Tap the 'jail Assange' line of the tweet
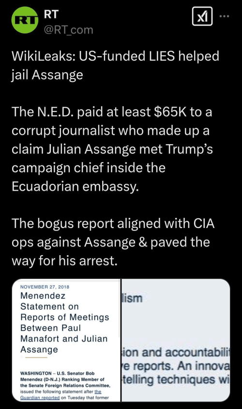 pos(47,75)
